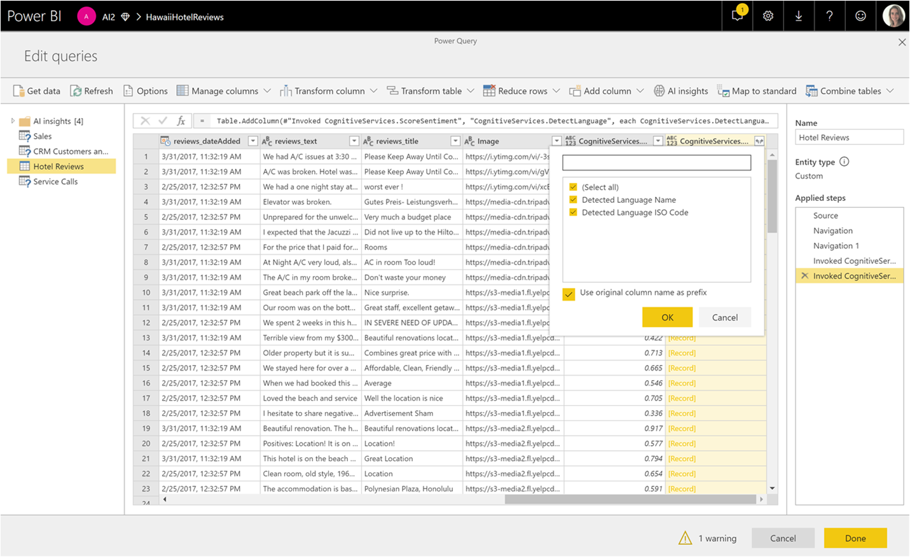Open the Reduce rows menu
The height and width of the screenshot is (557, 910).
(x=521, y=91)
